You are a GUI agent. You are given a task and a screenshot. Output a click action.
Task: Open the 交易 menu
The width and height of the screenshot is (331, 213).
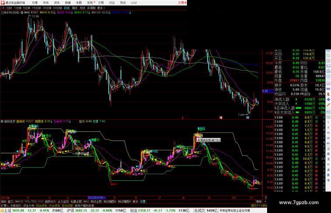point(101,3)
